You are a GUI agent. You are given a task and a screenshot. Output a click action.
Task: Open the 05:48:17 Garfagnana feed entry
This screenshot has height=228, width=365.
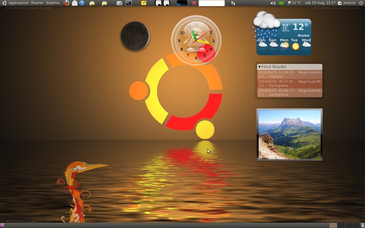click(x=290, y=93)
